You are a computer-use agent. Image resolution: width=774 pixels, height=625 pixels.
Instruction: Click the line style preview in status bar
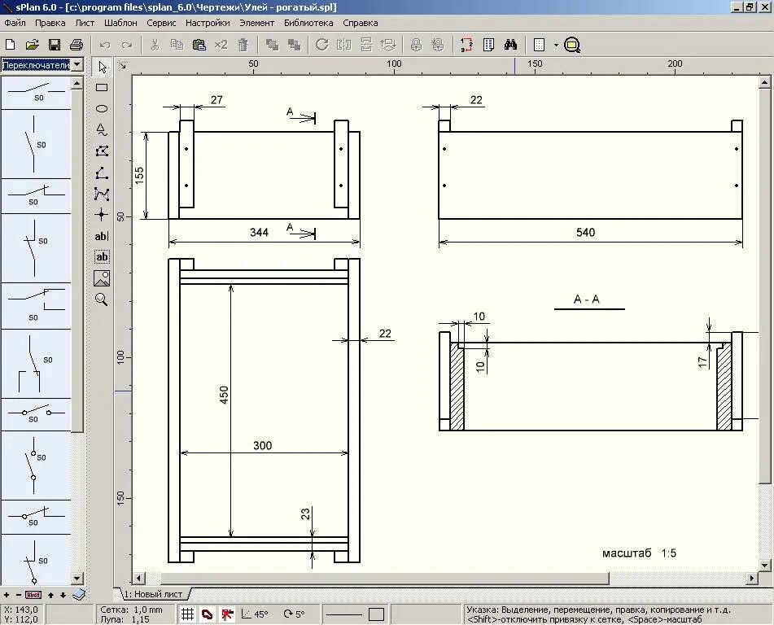[x=344, y=614]
